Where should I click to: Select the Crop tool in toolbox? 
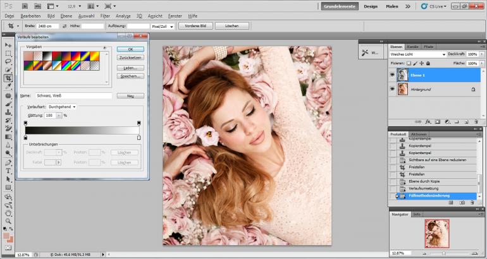8,78
